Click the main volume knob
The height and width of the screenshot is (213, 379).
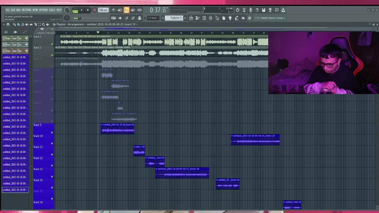[x=67, y=10]
